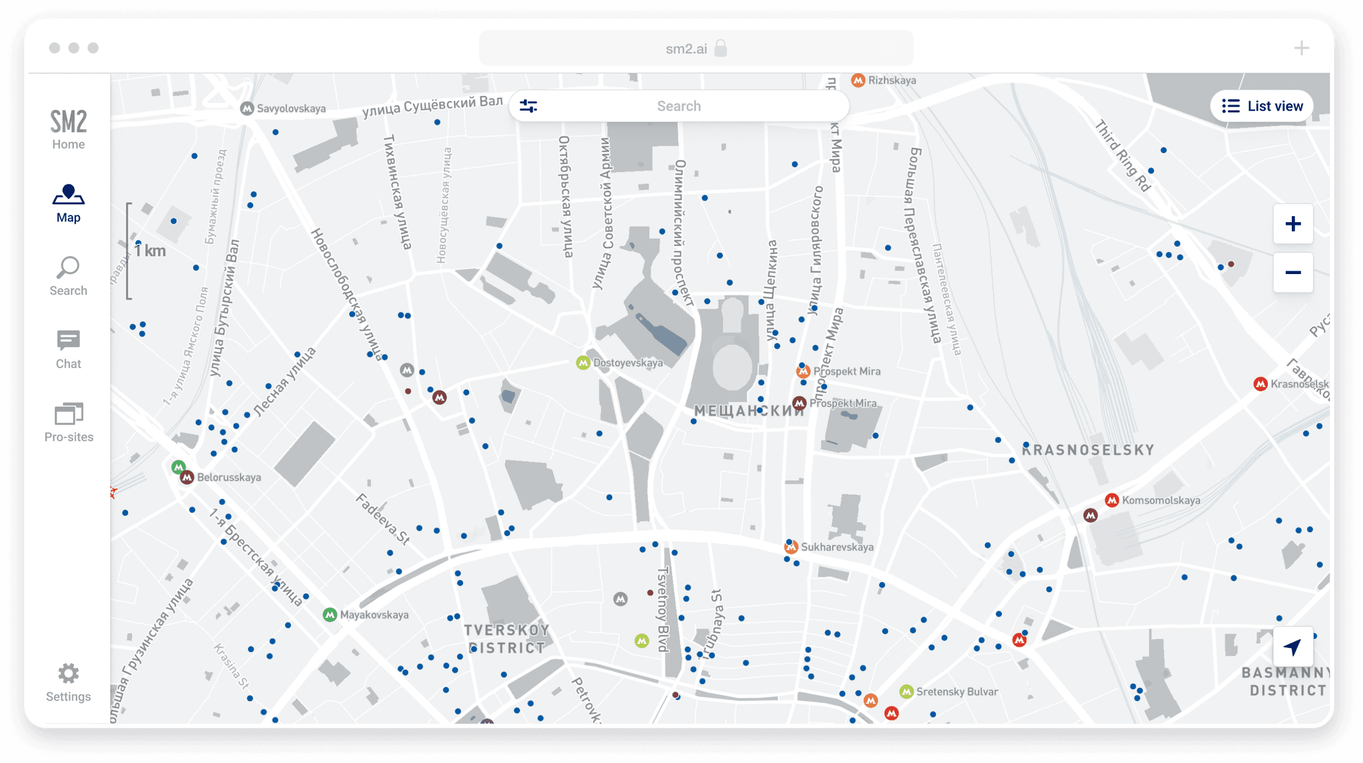The image size is (1363, 763).
Task: Switch to List view
Action: [x=1262, y=106]
